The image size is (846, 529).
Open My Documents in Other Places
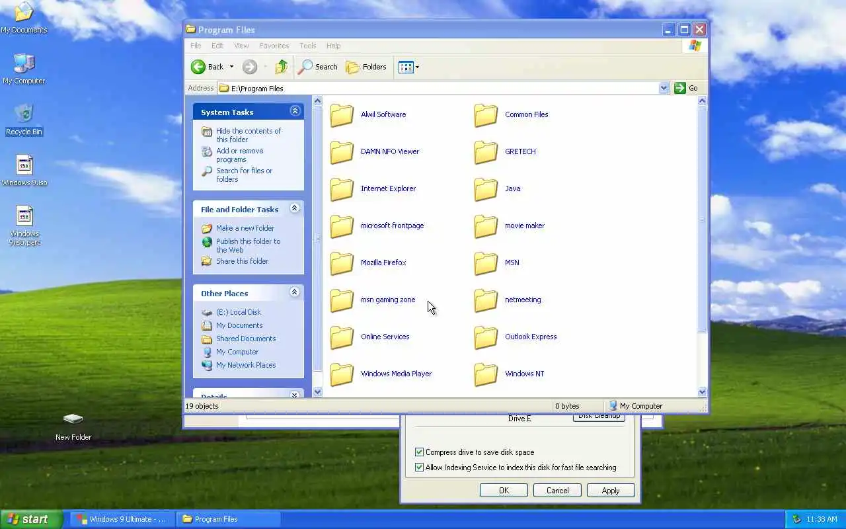239,325
